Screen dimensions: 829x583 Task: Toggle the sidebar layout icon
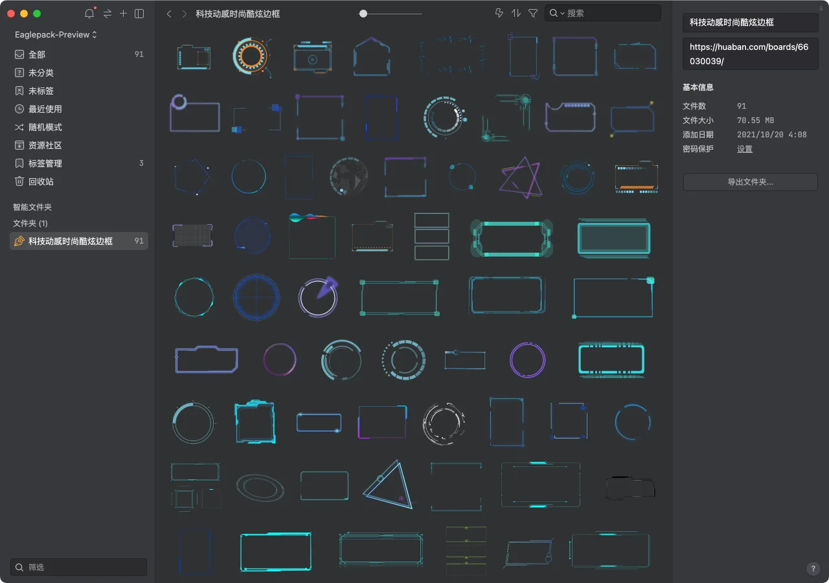point(139,14)
